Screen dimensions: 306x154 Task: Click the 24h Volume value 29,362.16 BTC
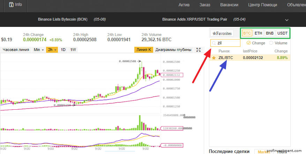pos(157,40)
